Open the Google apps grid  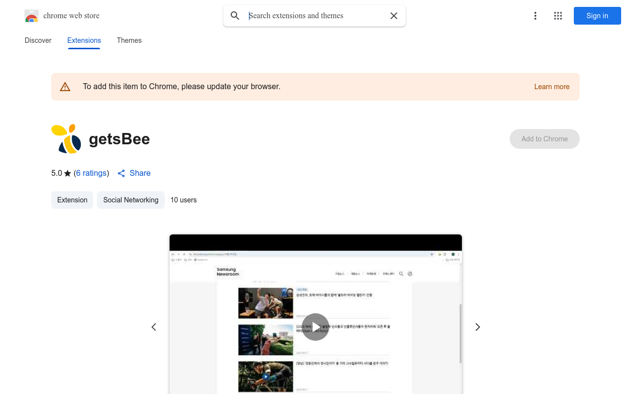(x=558, y=16)
